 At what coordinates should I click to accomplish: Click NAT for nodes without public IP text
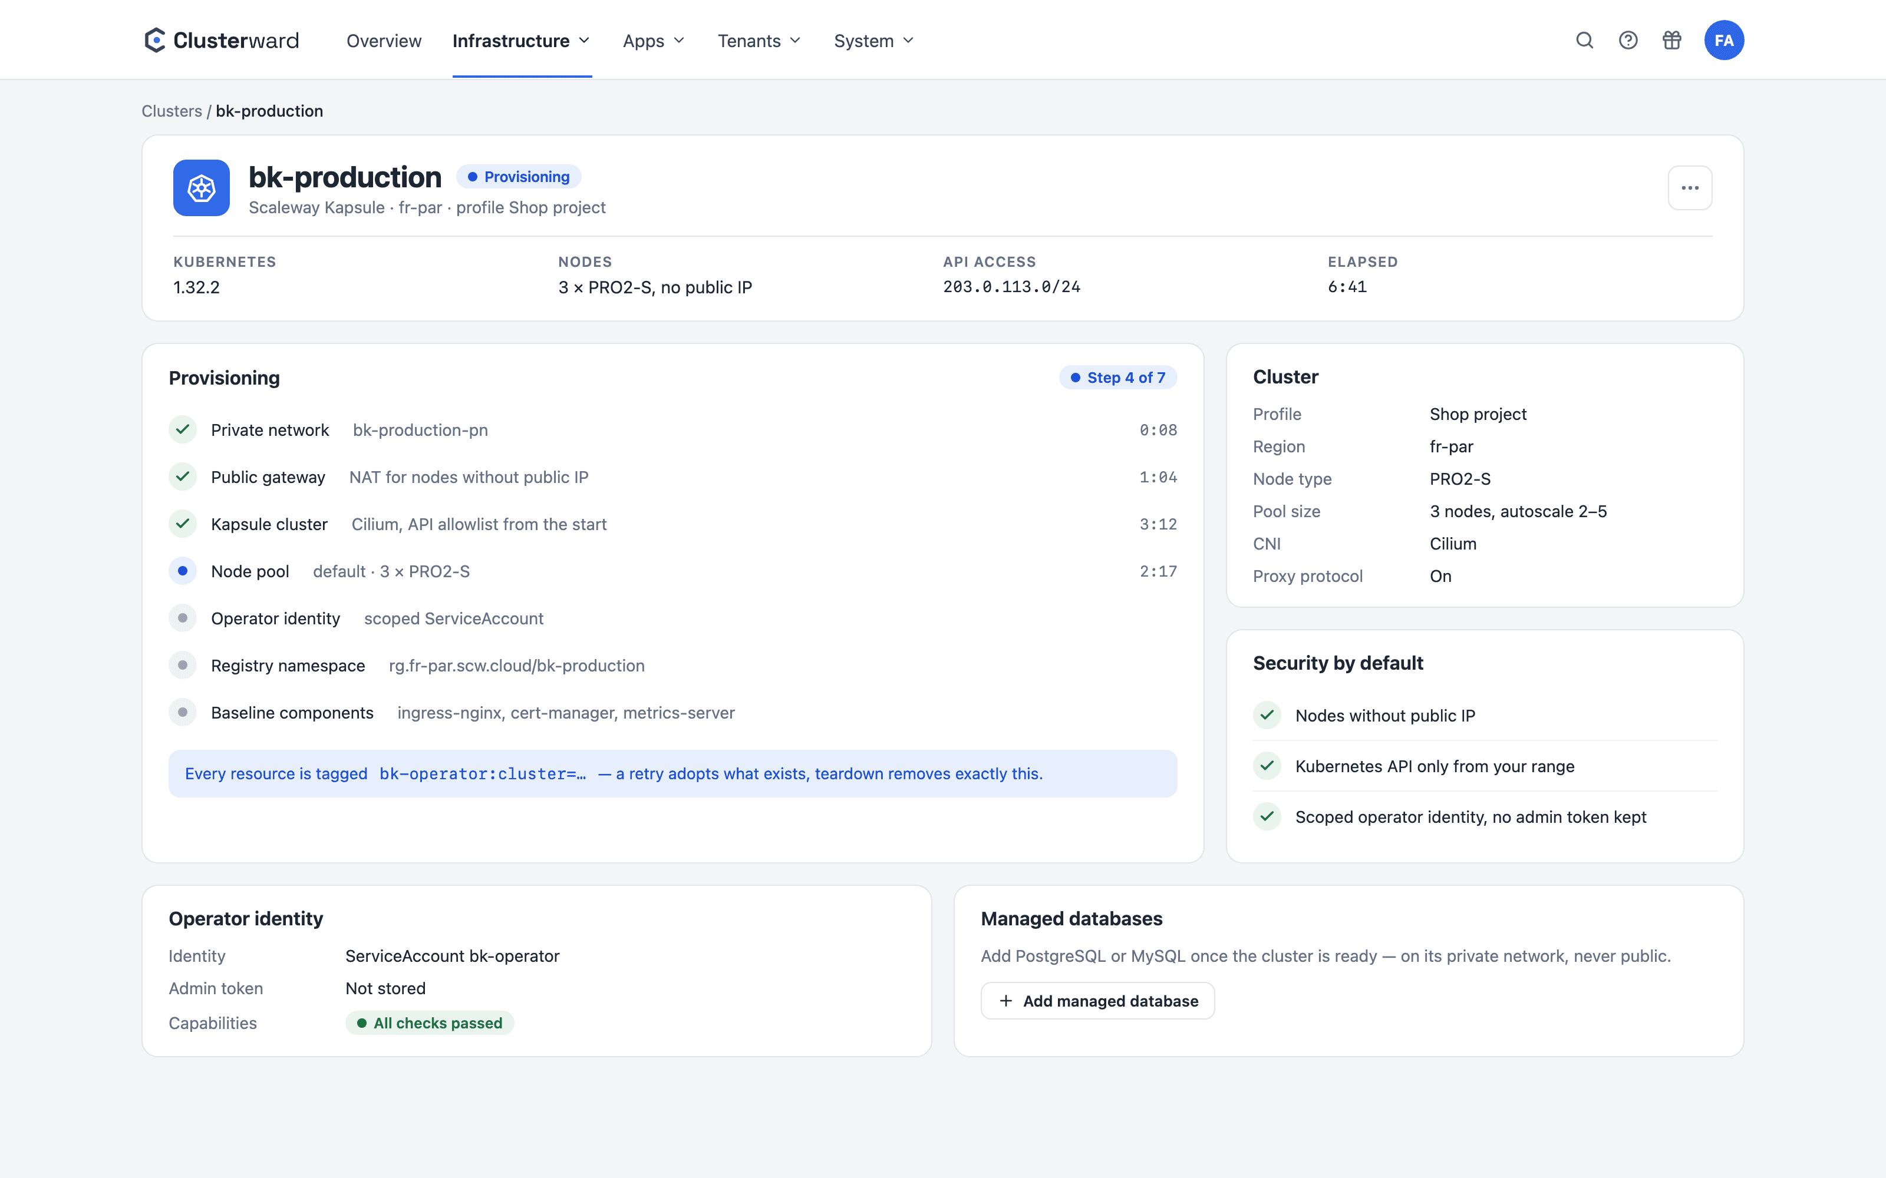click(469, 477)
